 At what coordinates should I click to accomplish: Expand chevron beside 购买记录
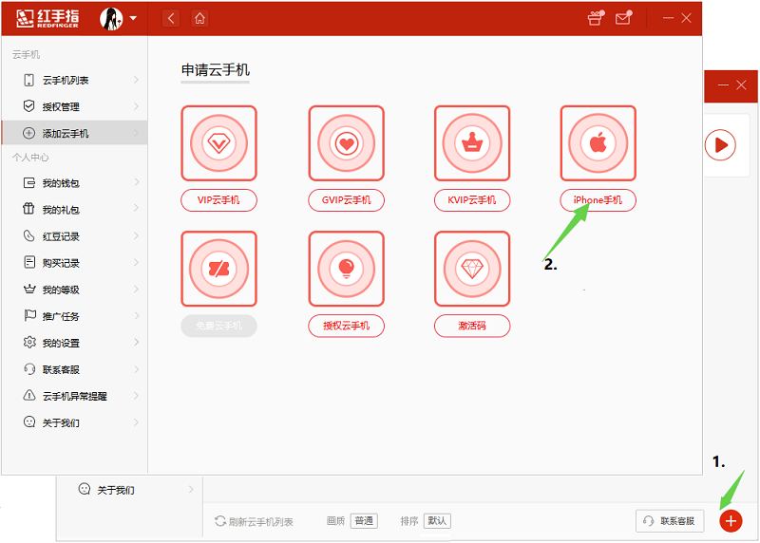136,263
